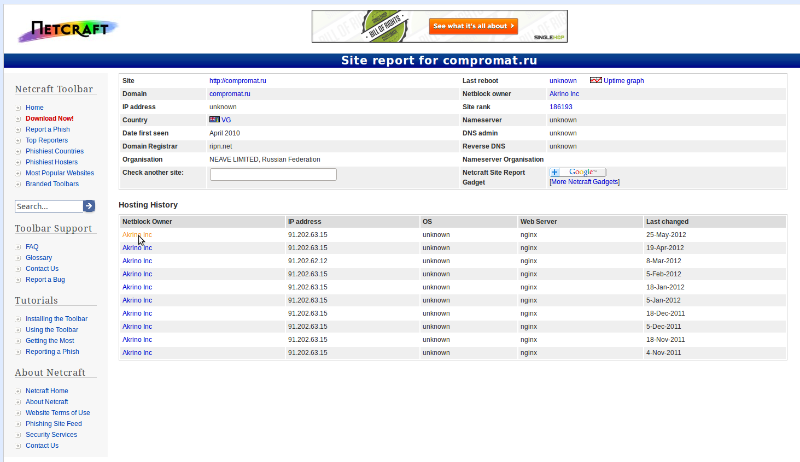Open Most Popular Websites link
Viewport: 800px width, 462px height.
pyautogui.click(x=60, y=173)
